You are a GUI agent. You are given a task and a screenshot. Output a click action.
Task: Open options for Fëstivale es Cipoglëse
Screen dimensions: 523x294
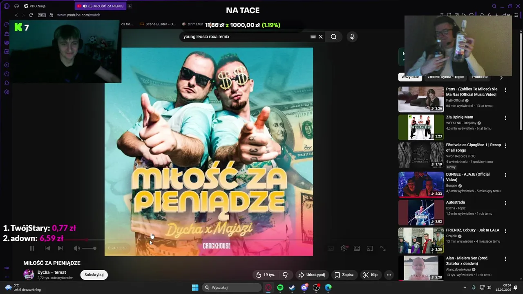505,145
